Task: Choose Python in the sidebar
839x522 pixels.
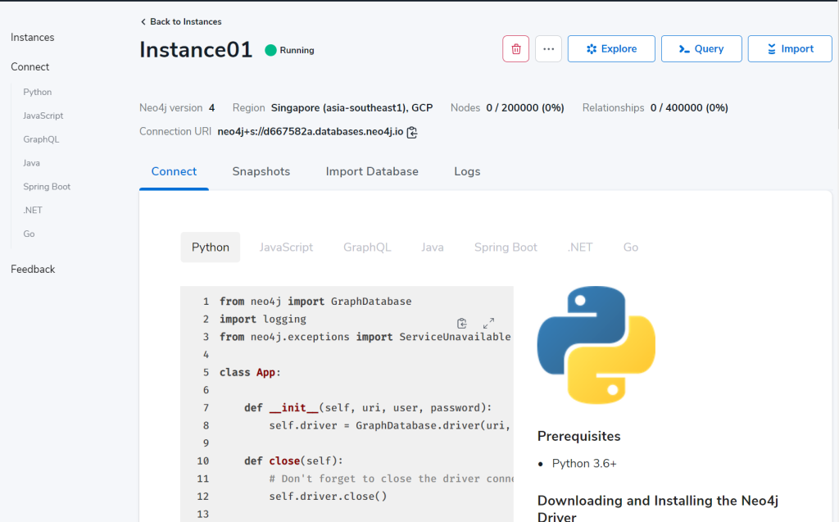Action: [x=38, y=92]
